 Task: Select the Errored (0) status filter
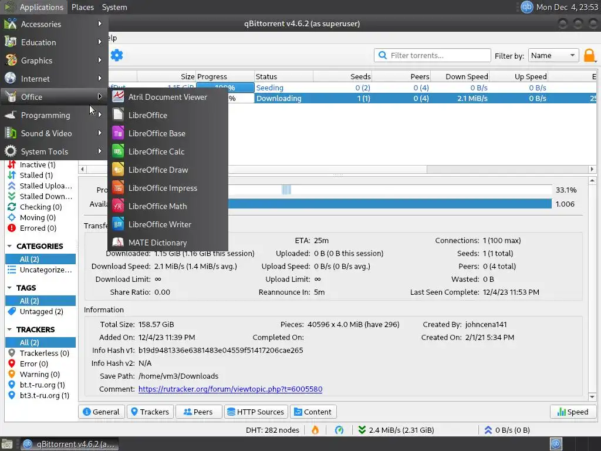click(38, 228)
